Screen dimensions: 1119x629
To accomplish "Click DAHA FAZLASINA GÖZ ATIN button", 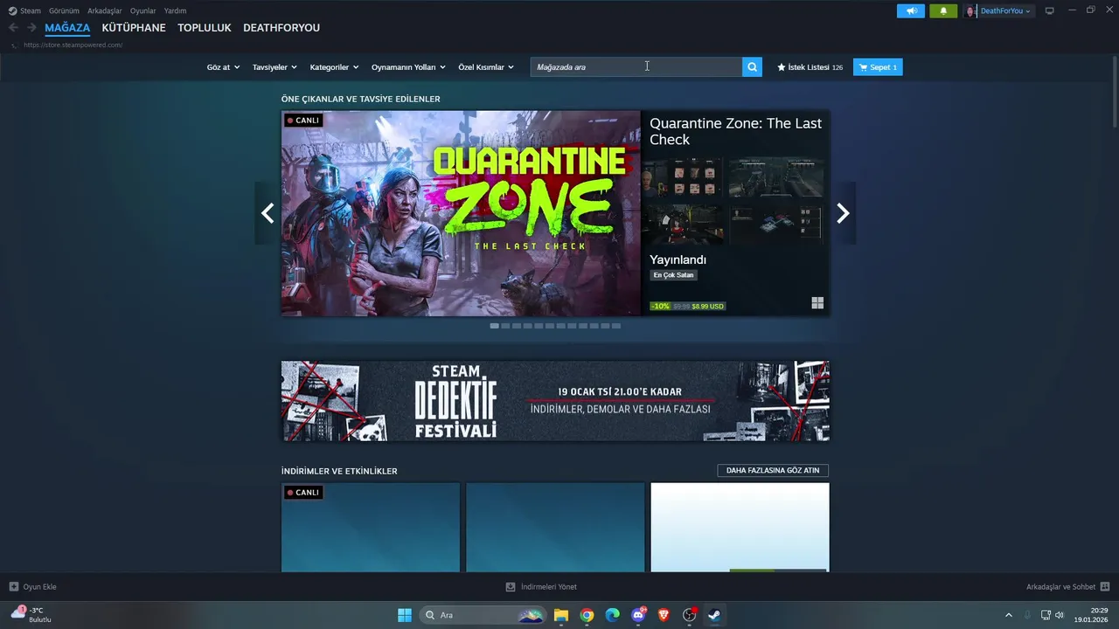I will pyautogui.click(x=773, y=470).
